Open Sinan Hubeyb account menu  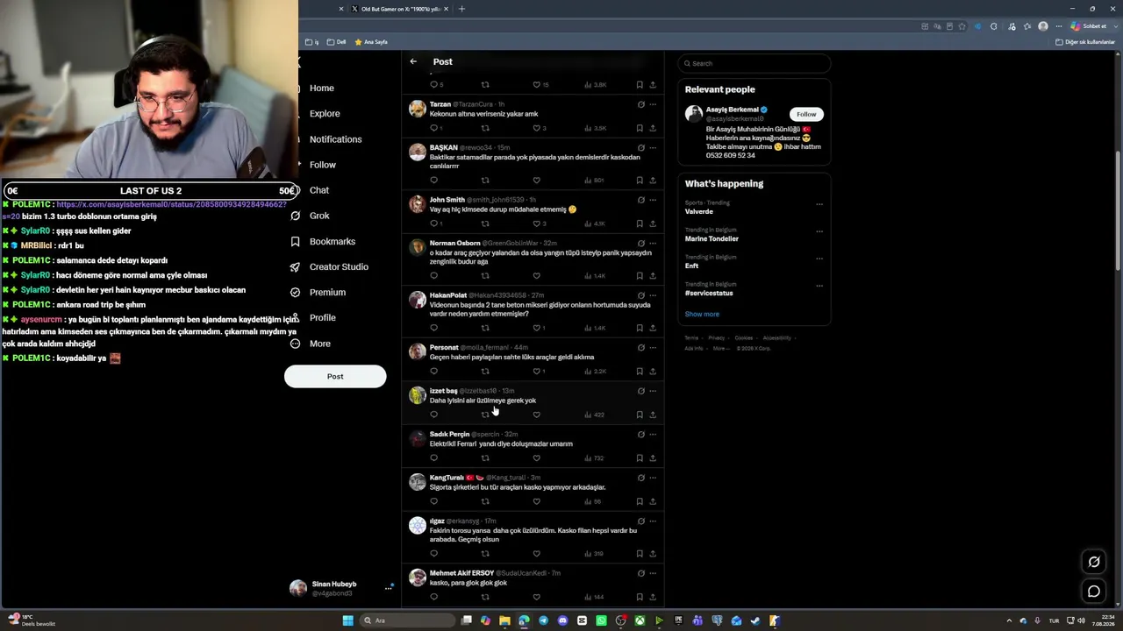coord(341,588)
